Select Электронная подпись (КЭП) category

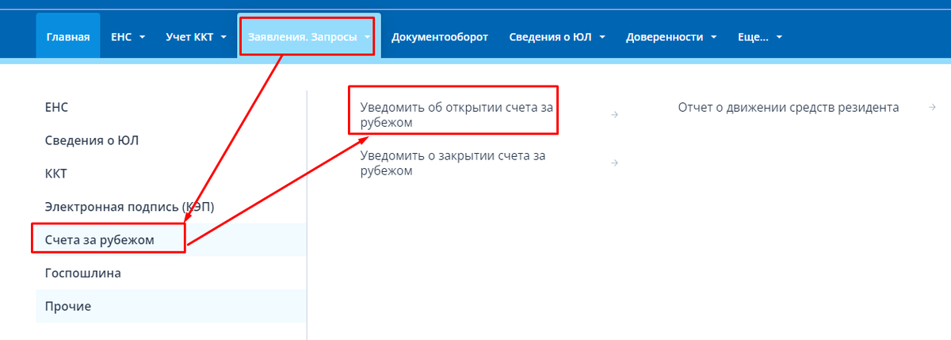171,207
